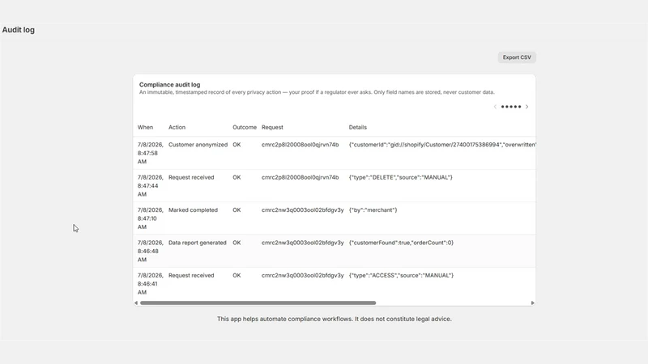Select the Data report generated cell
This screenshot has height=364, width=648.
tap(198, 243)
